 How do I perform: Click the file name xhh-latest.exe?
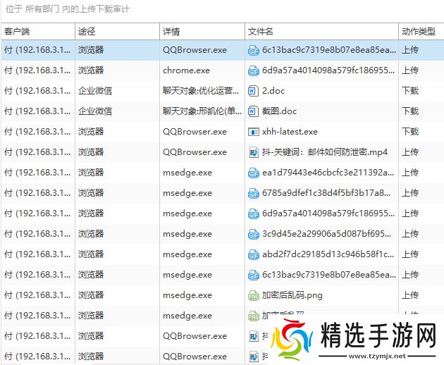pos(290,132)
